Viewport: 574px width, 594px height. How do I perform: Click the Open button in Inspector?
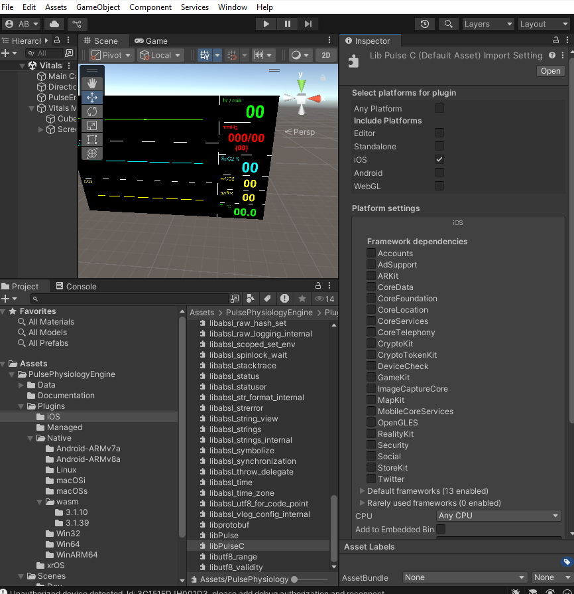coord(550,71)
